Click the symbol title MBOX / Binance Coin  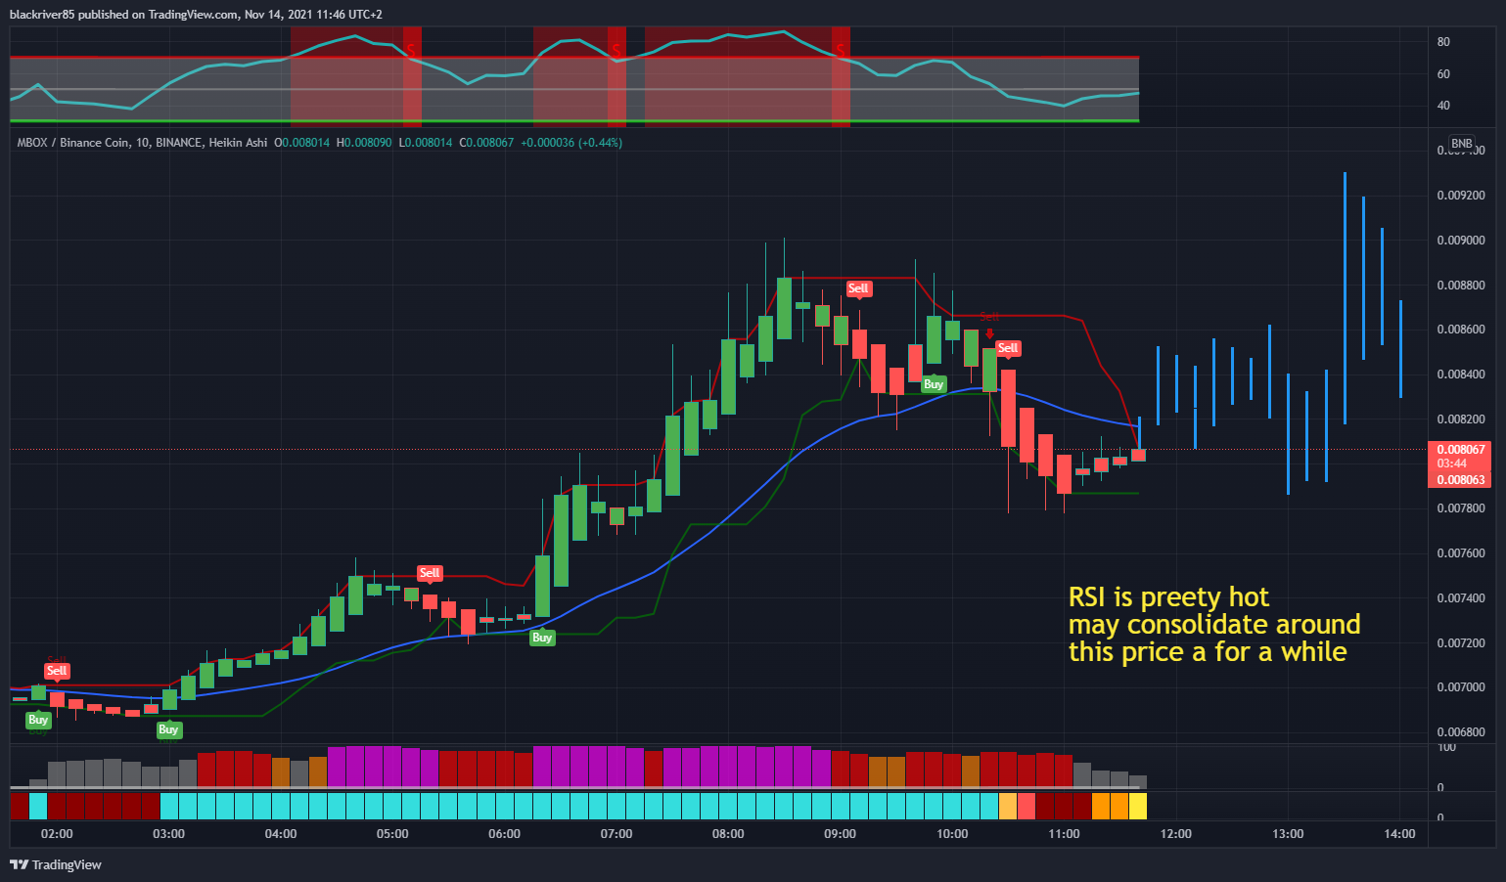click(74, 143)
